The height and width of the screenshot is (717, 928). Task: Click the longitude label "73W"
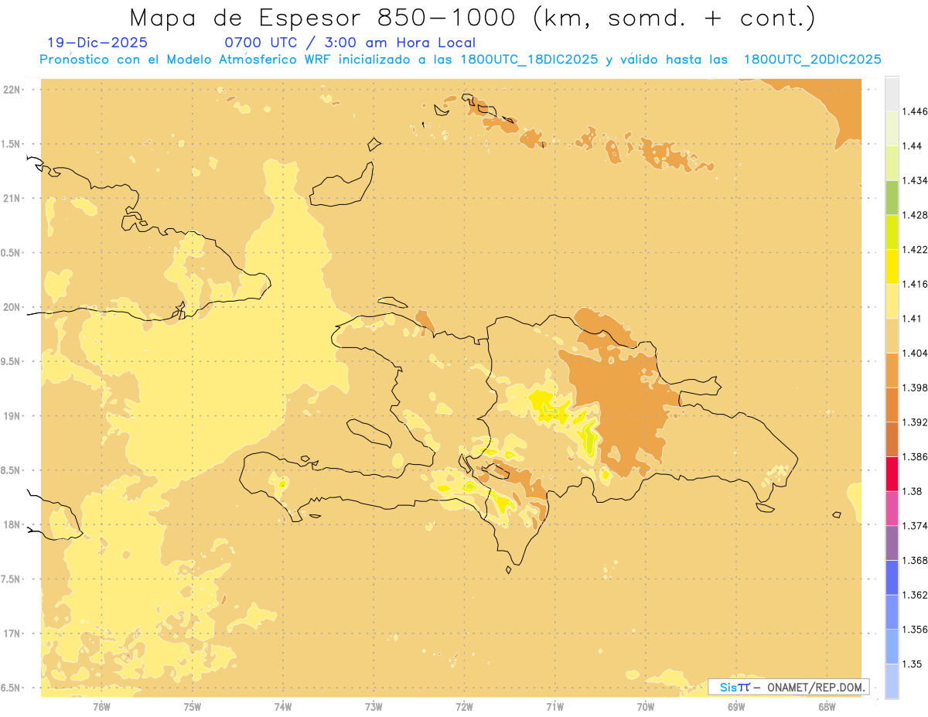pyautogui.click(x=374, y=706)
